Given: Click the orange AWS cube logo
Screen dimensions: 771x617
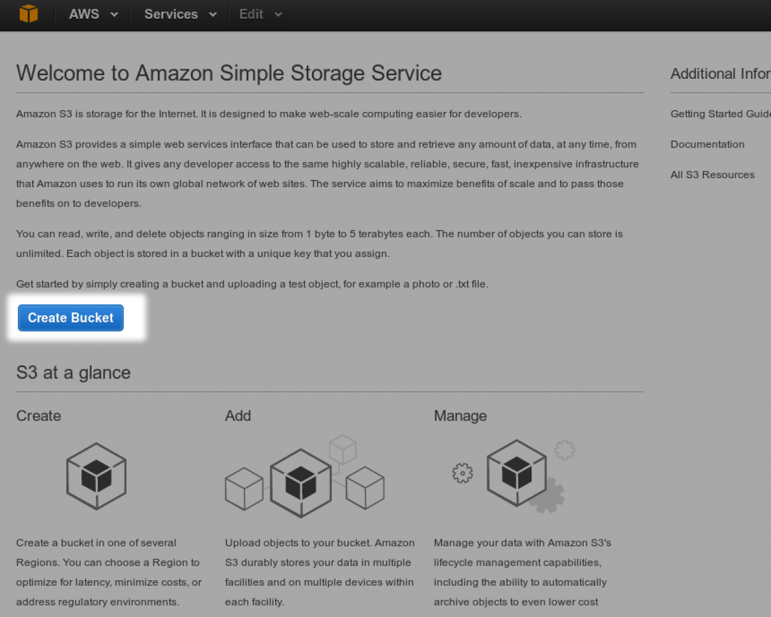Looking at the screenshot, I should point(28,14).
